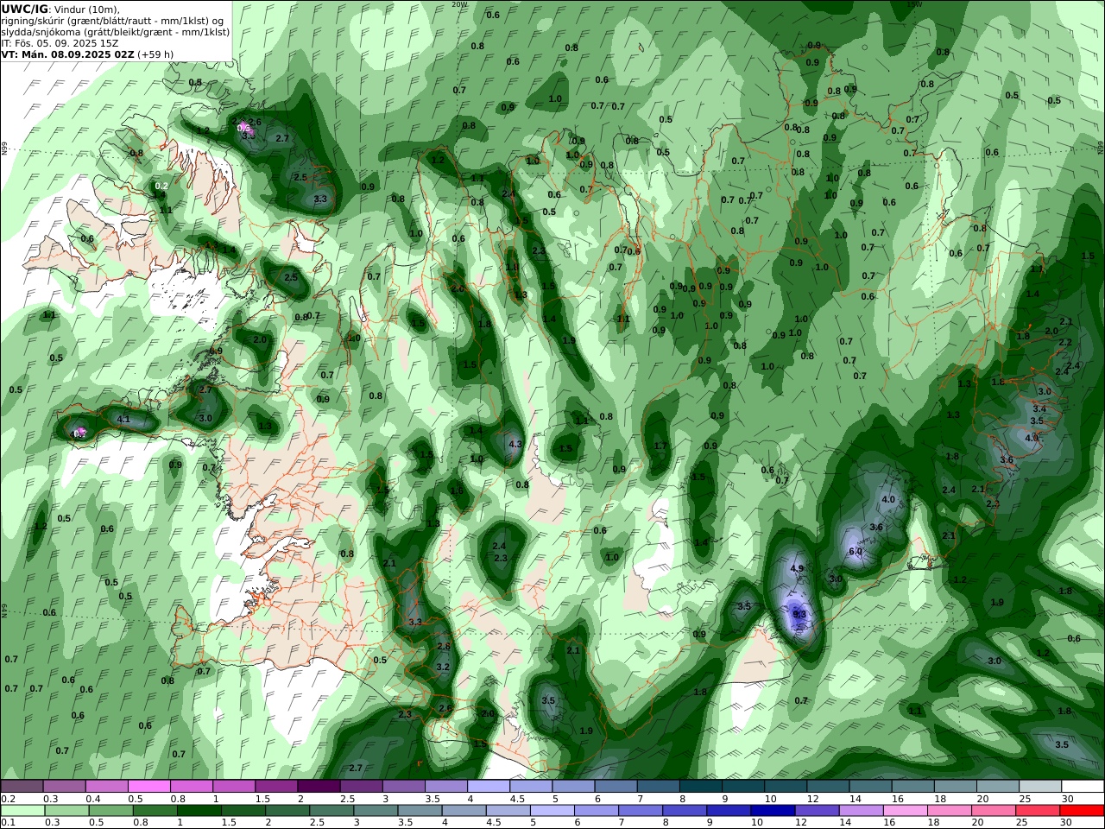Select the 'IT: Fös. 05. 09. 2025 15Z' line
1105x829 pixels.
tap(59, 43)
